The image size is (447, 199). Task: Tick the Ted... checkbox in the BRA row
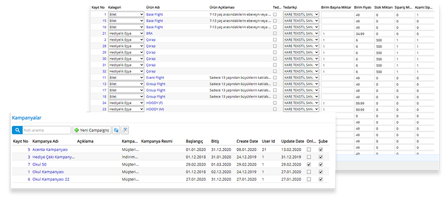pos(275,34)
